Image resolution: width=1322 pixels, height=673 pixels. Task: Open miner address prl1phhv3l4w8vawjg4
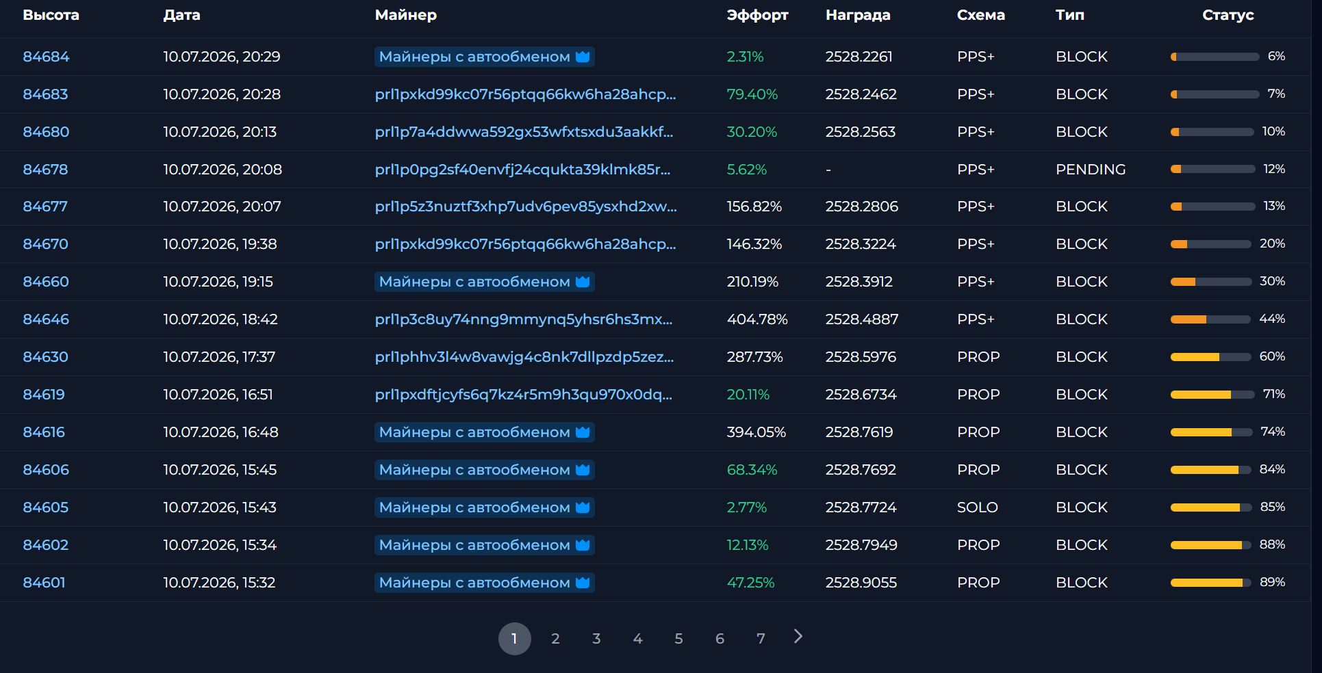click(524, 357)
